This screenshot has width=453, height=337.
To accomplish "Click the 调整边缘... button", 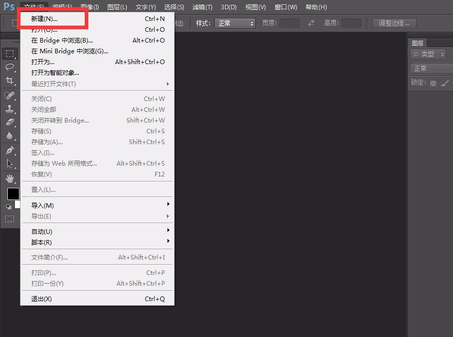I will click(394, 23).
